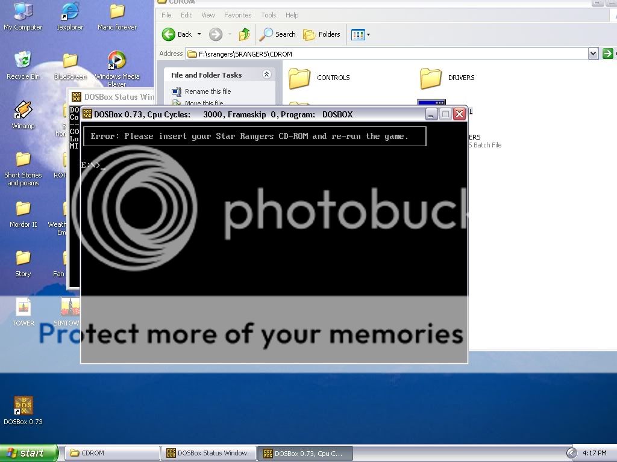Click the Forward arrow in Explorer toolbar
This screenshot has width=617, height=462.
(x=216, y=34)
